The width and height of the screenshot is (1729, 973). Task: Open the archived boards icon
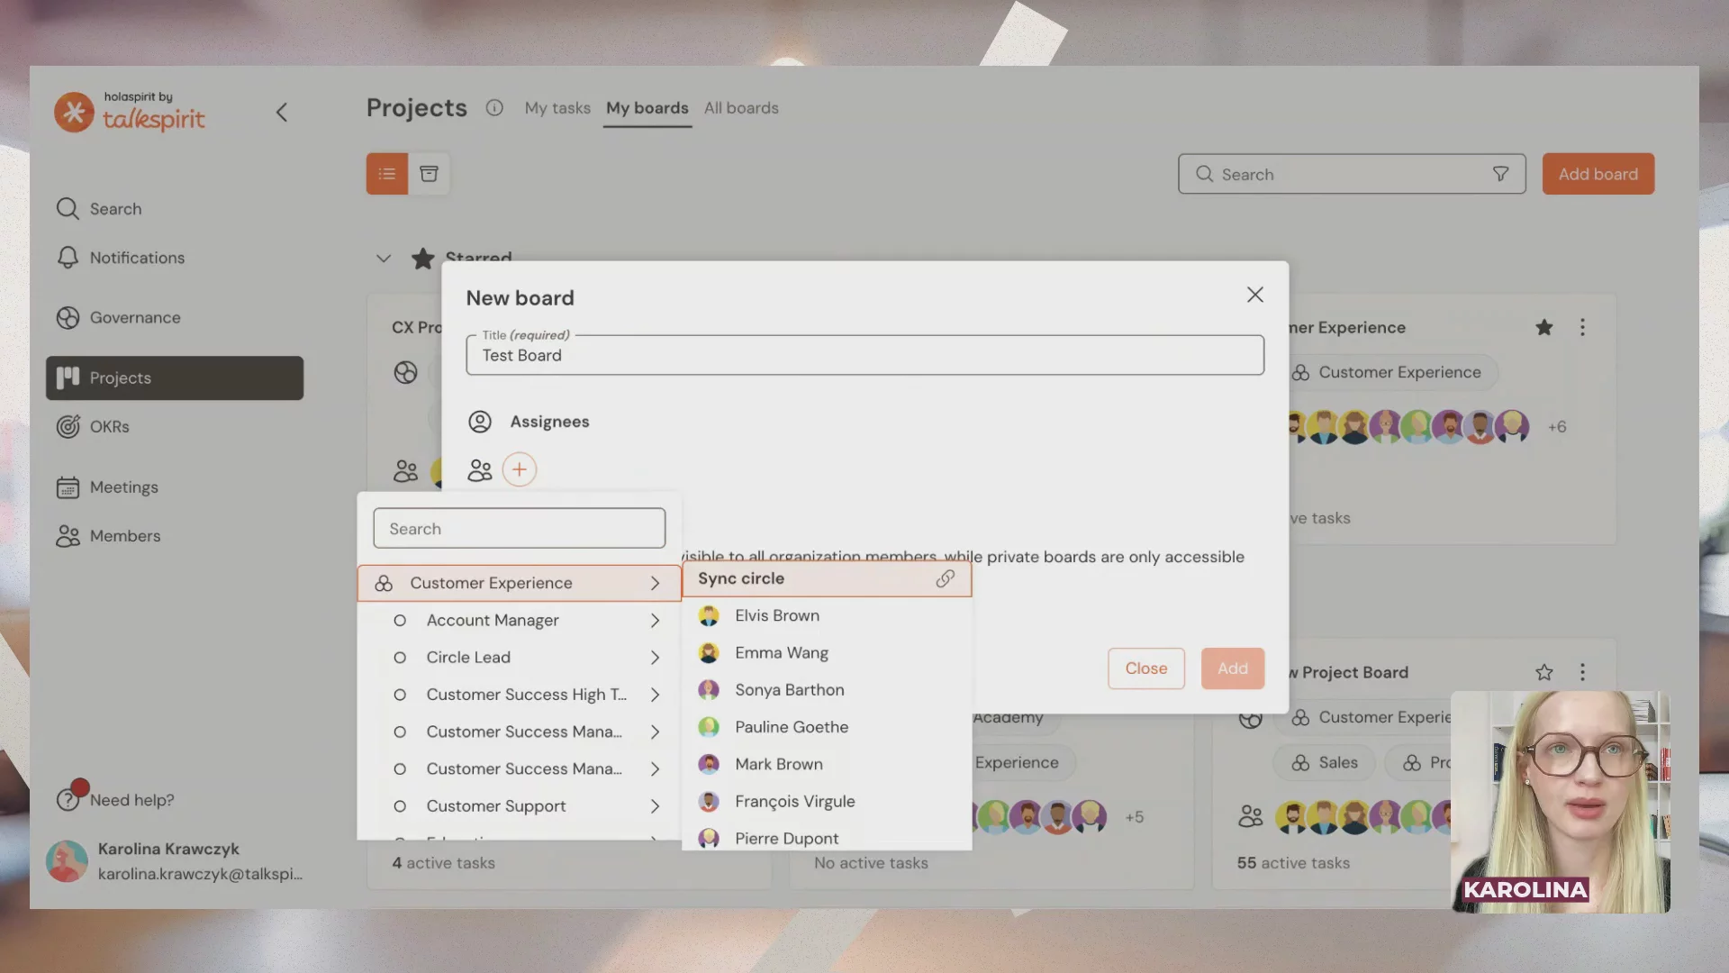[x=430, y=174]
